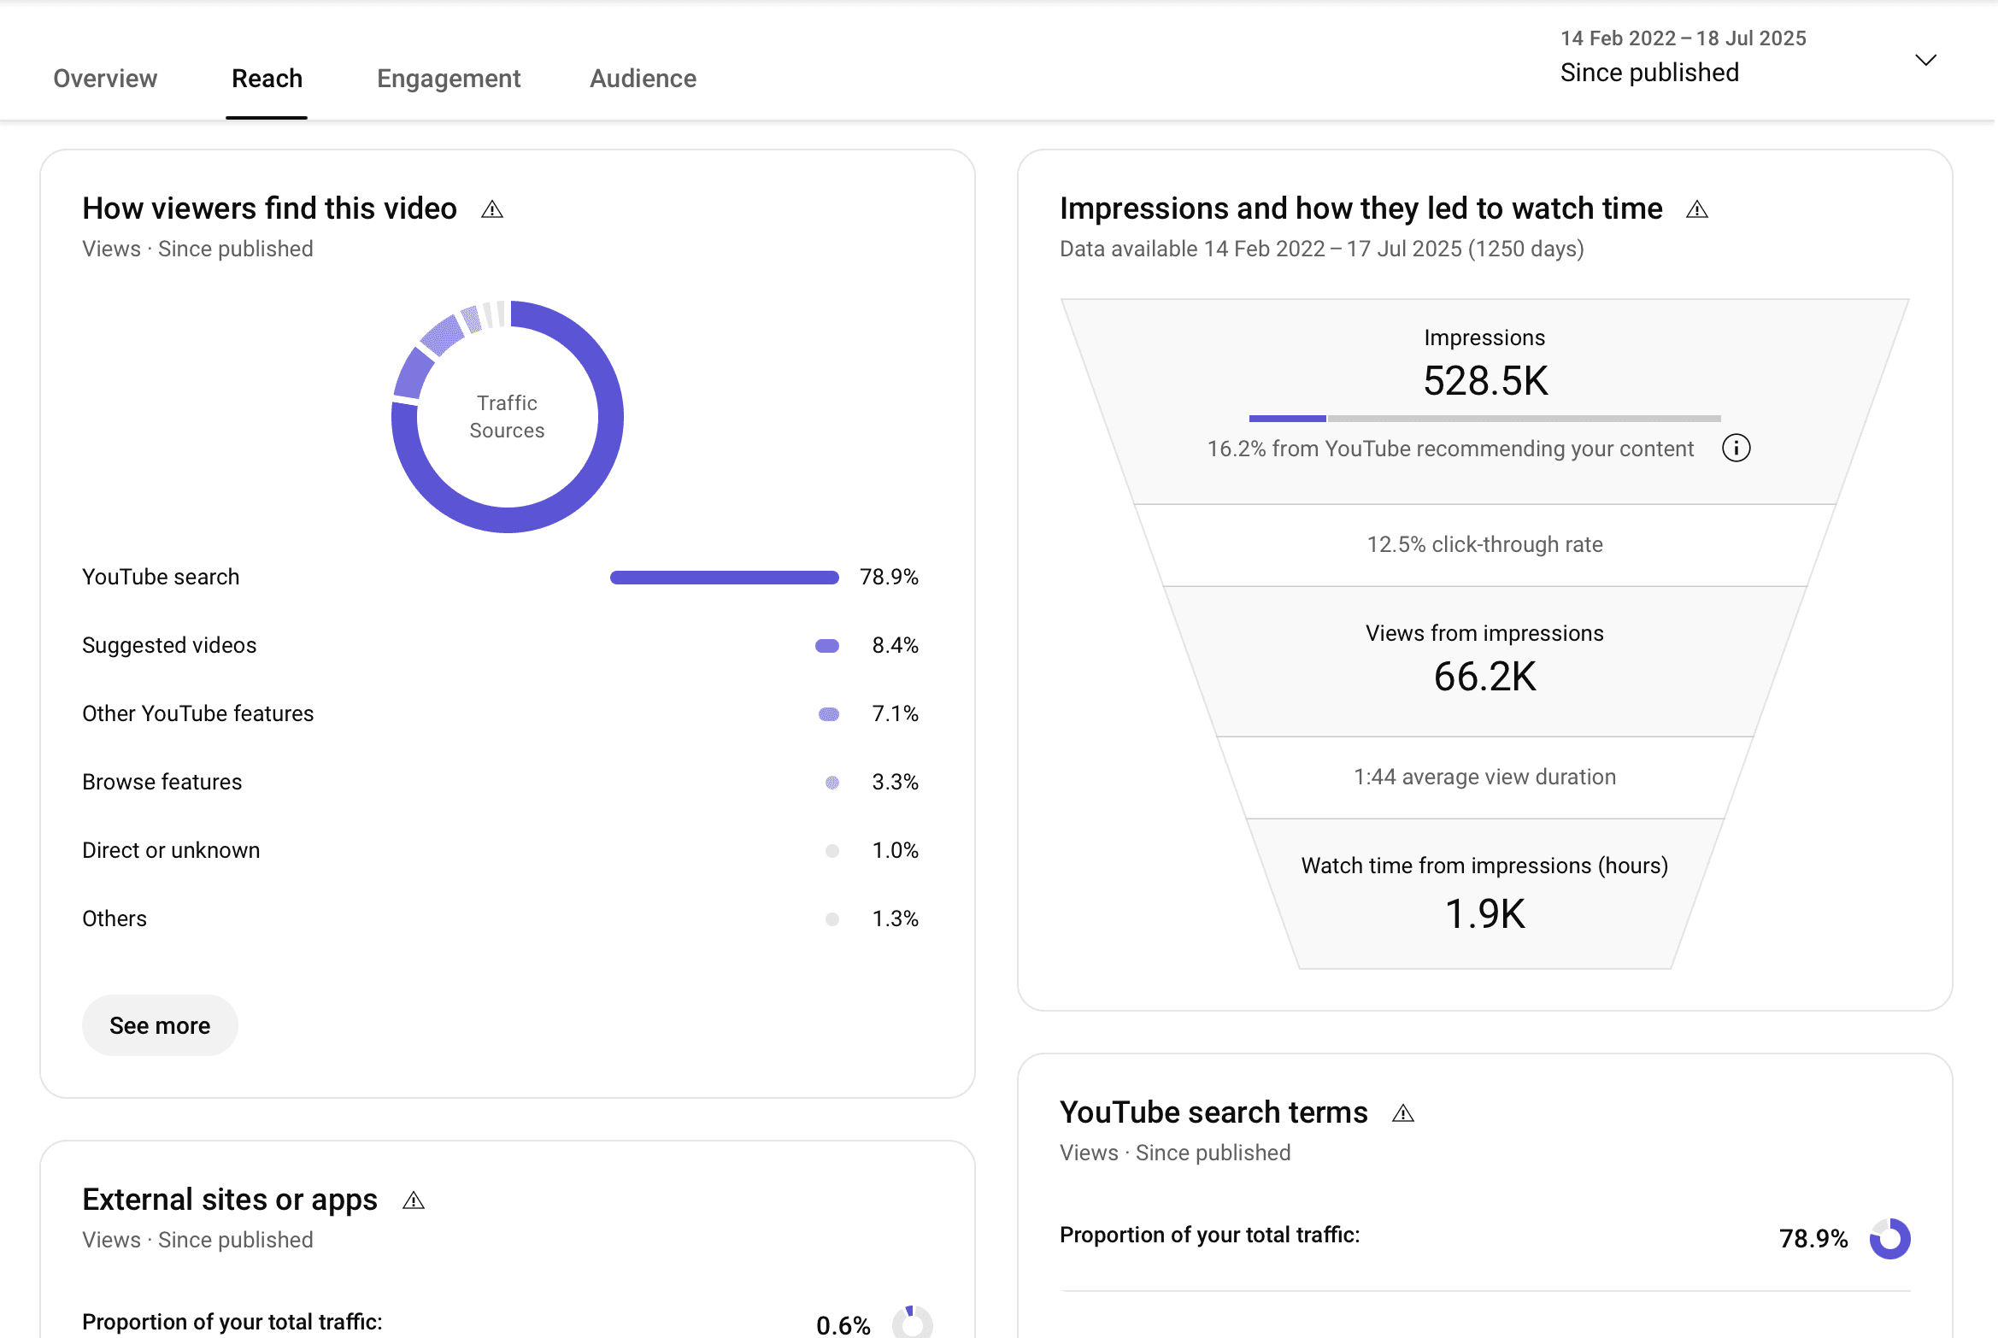
Task: Select the 'Views from impressions' funnel stage
Action: (x=1484, y=658)
